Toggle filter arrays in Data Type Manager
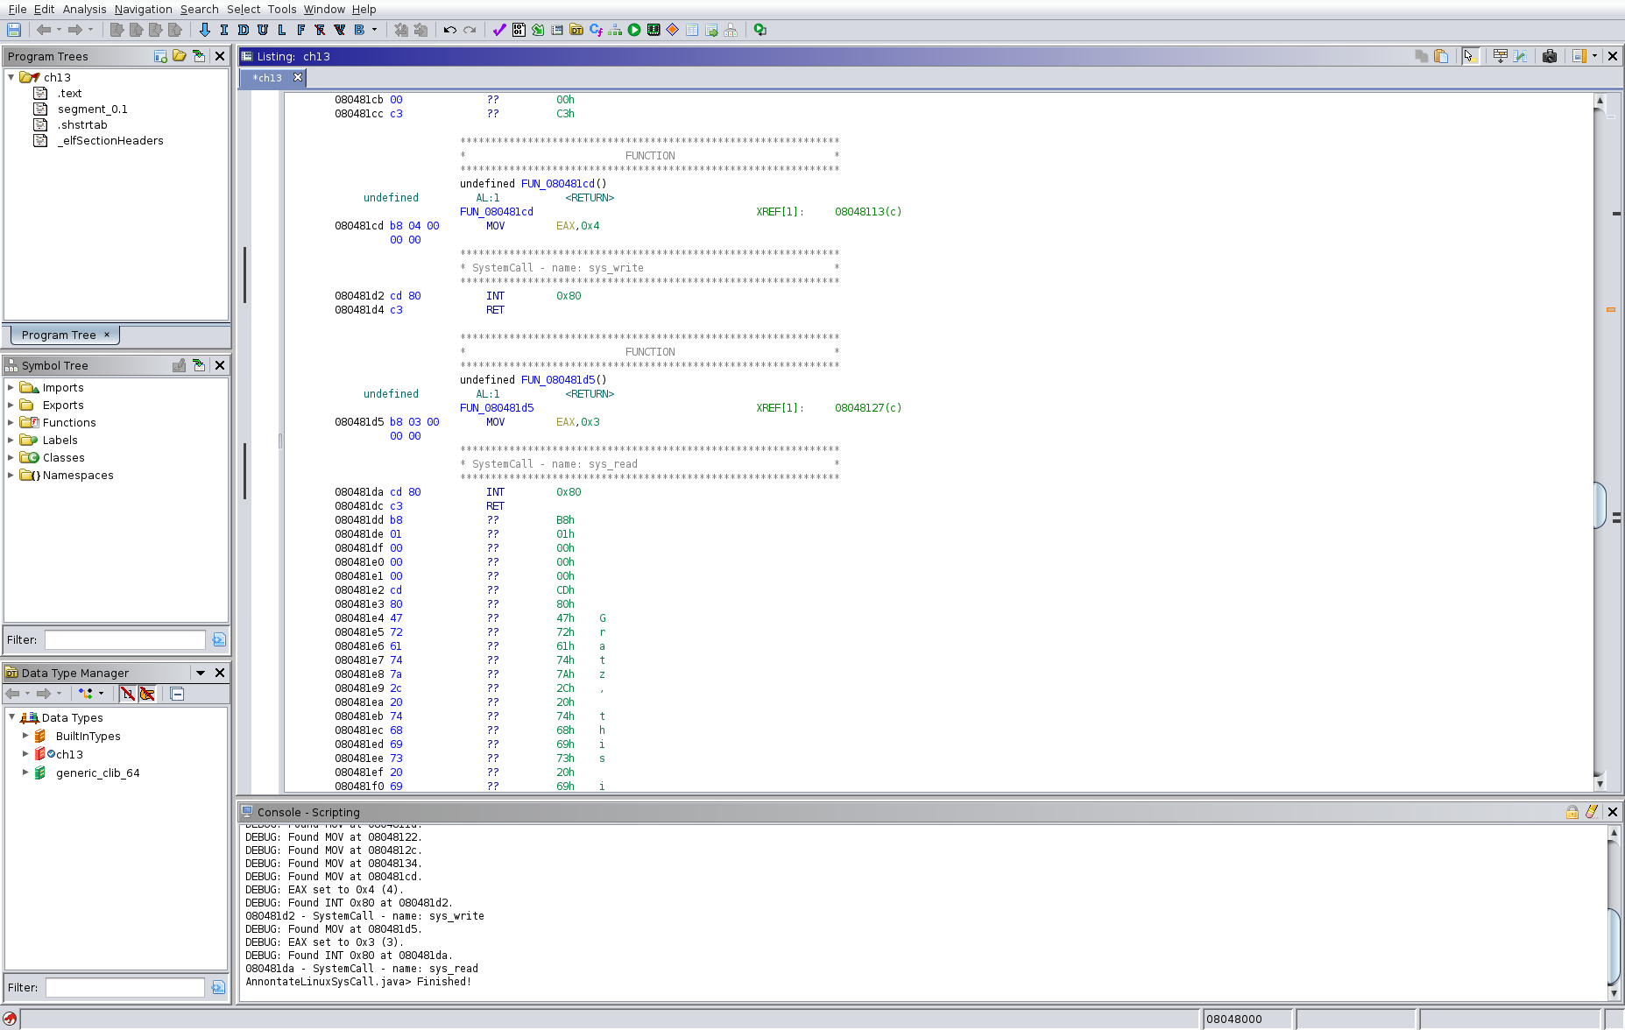Screen dimensions: 1625x1030 click(x=128, y=694)
